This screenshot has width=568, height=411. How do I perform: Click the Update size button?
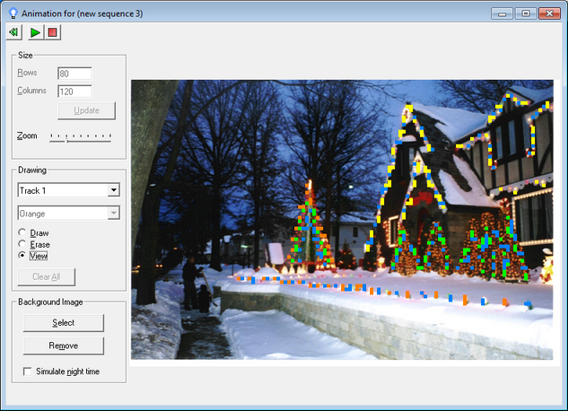coord(86,111)
